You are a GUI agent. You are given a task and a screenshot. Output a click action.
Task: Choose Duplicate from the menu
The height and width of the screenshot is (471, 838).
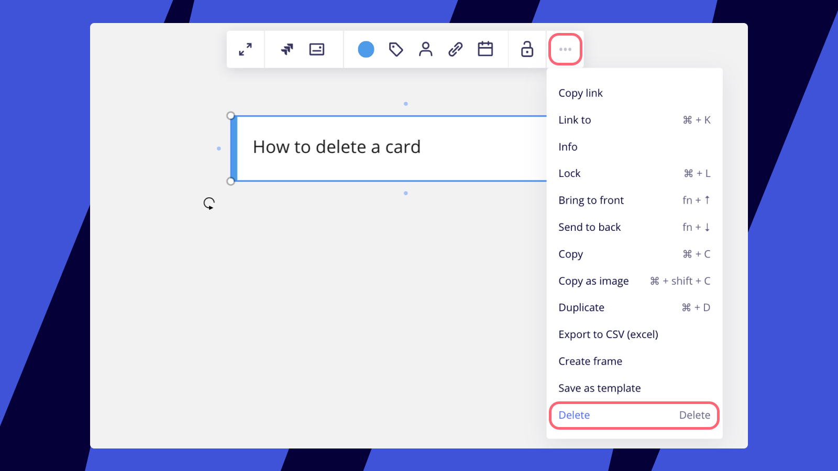click(581, 308)
